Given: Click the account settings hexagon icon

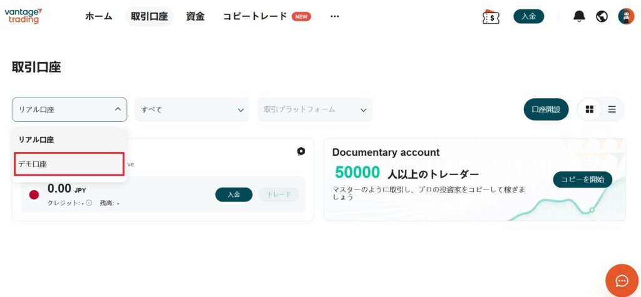Looking at the screenshot, I should pyautogui.click(x=301, y=151).
